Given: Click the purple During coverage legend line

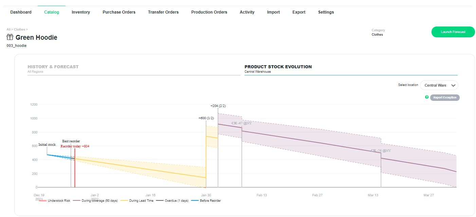Looking at the screenshot, I should (76, 201).
